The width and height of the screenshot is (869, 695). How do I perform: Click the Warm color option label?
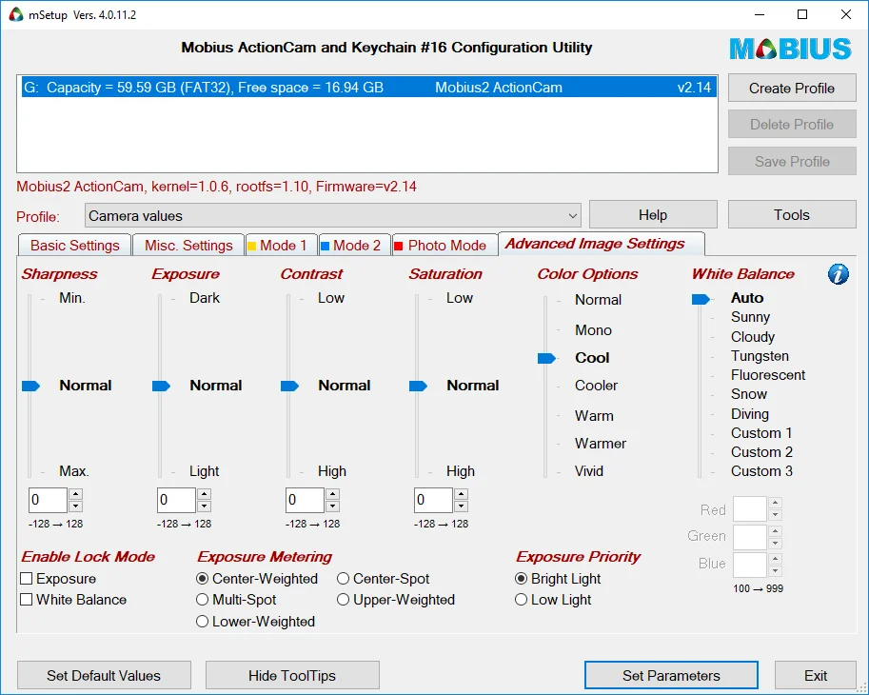click(594, 416)
